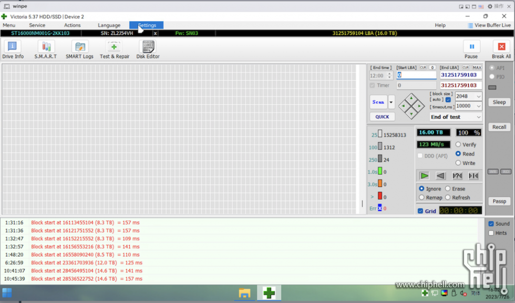515x303 pixels.
Task: Click the red Break All icon
Action: point(501,47)
